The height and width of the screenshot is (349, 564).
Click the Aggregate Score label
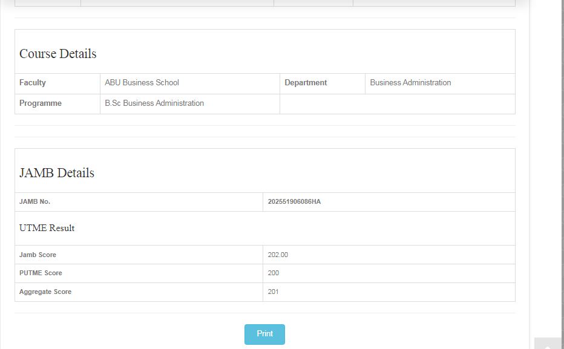tap(45, 292)
